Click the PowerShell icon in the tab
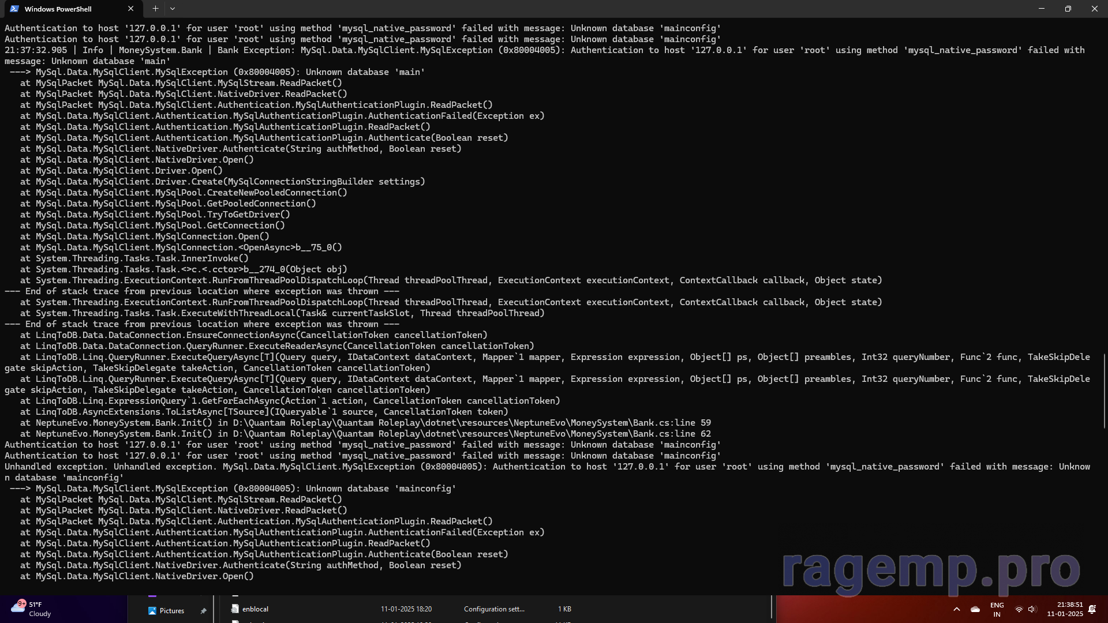The height and width of the screenshot is (623, 1108). pos(14,9)
